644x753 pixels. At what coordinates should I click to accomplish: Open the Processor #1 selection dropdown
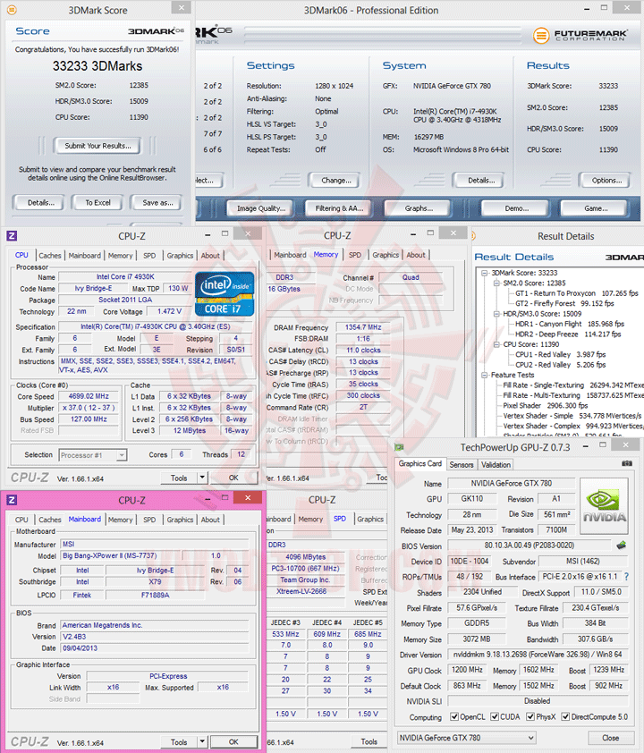coord(93,455)
